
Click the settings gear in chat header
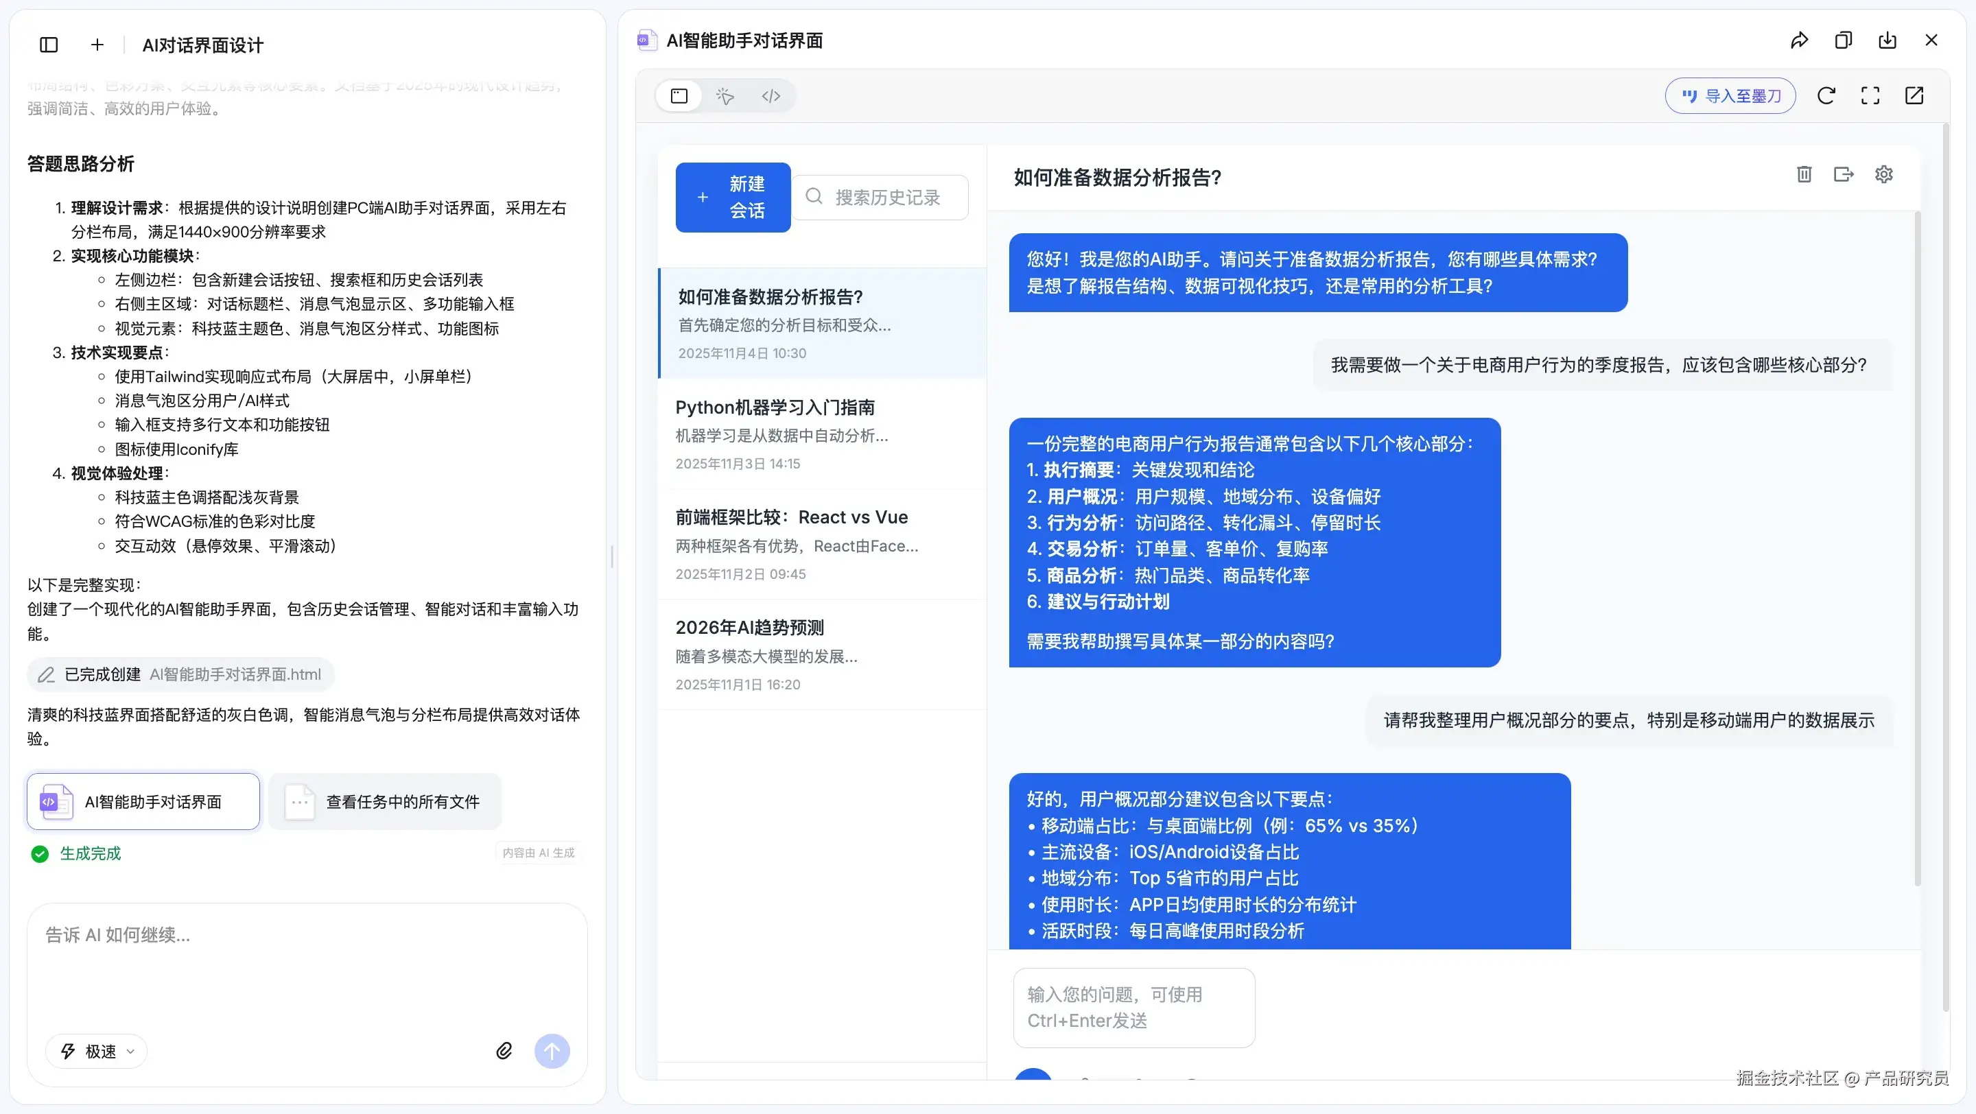coord(1884,175)
